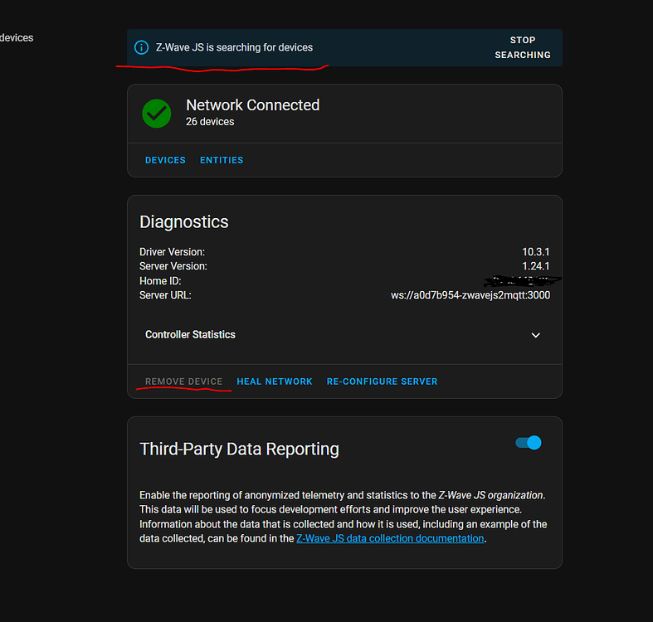Open the Entities list link

222,160
